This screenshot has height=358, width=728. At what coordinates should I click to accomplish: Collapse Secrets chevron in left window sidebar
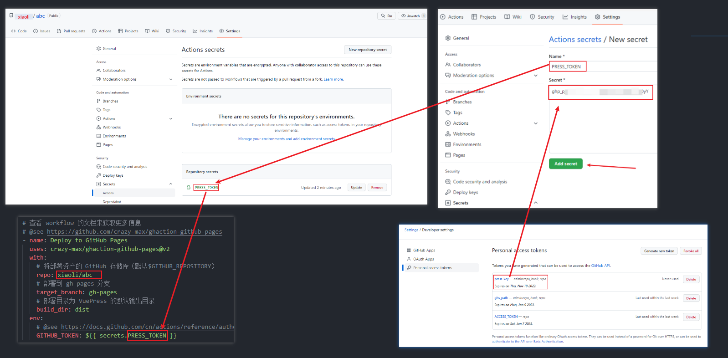click(171, 184)
